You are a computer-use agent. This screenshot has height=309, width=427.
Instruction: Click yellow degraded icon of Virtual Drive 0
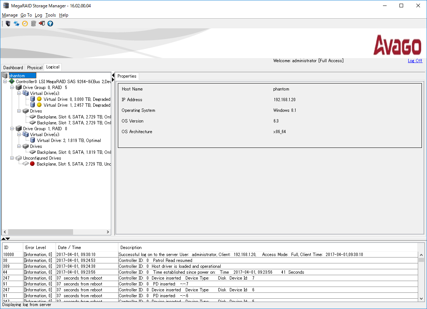(39, 99)
